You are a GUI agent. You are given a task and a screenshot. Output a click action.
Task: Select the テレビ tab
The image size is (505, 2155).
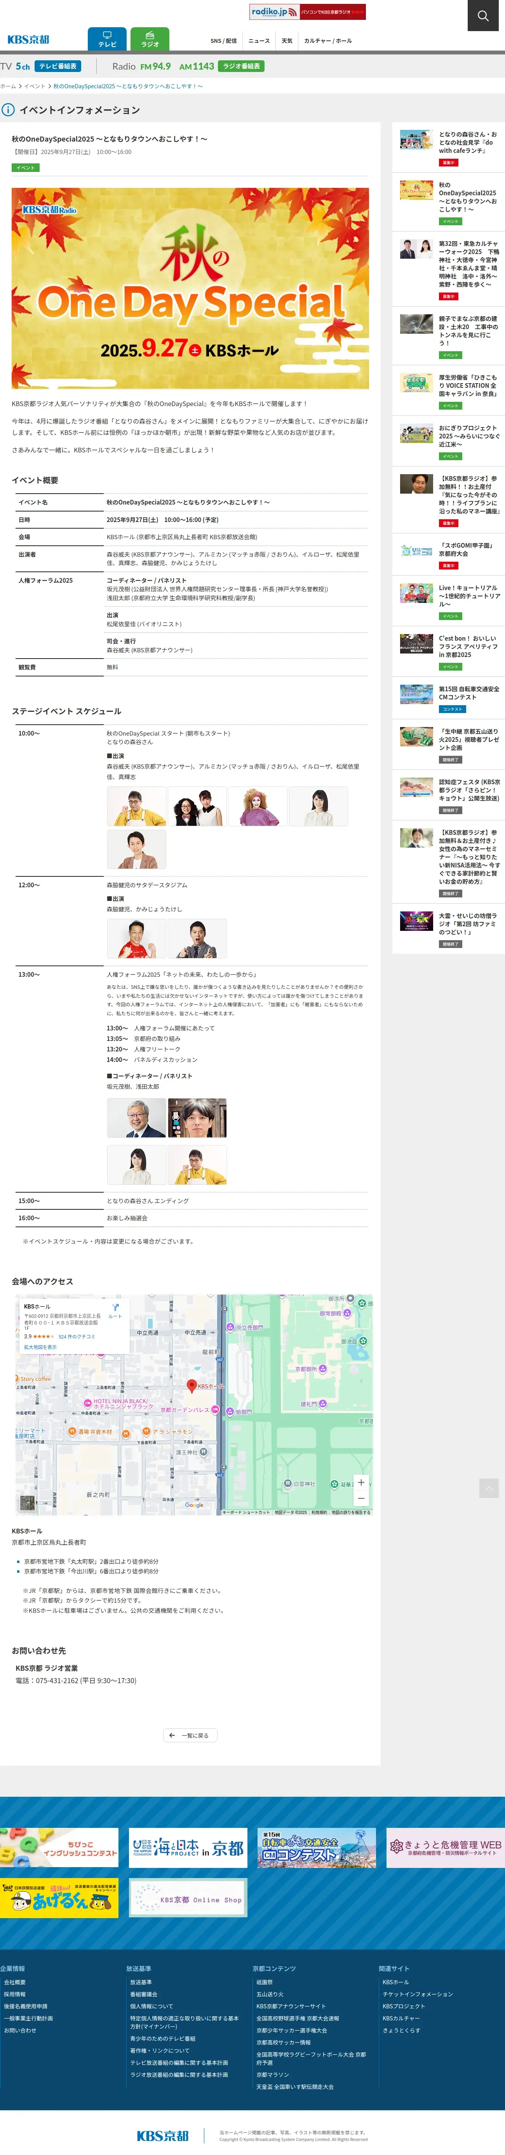107,39
